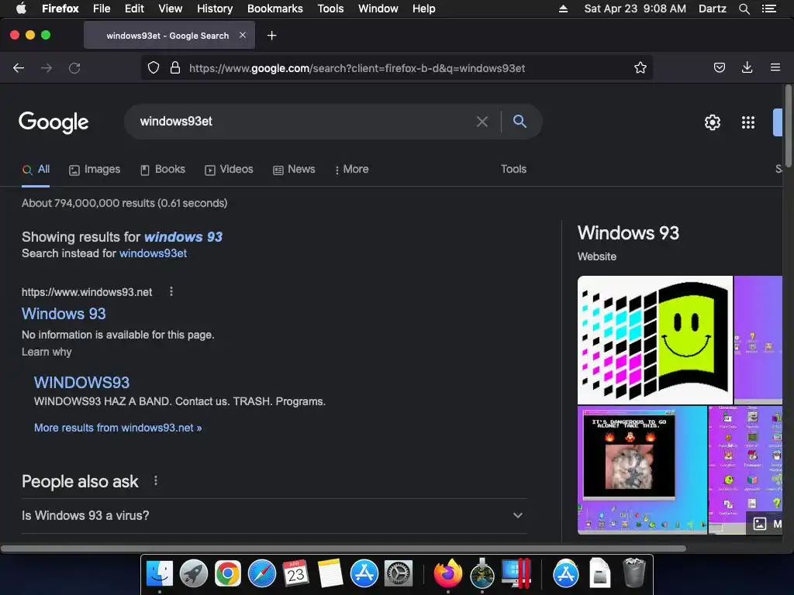Search instead for windows93et link
Screen dimensions: 794x595
coord(153,253)
